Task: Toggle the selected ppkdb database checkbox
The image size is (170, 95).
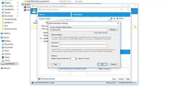Action: (41, 38)
